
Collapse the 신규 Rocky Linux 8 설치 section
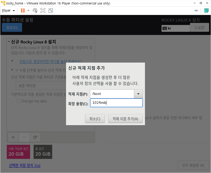pos(9,42)
